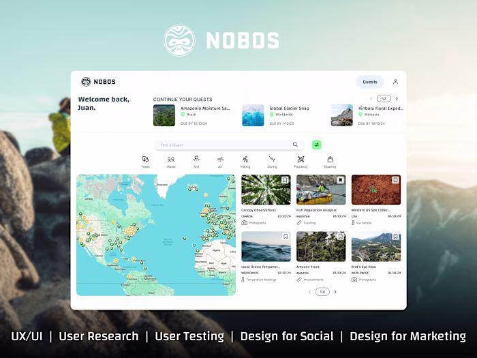Open Local Ocean Temperature quest image
477x358 pixels.
(x=266, y=246)
